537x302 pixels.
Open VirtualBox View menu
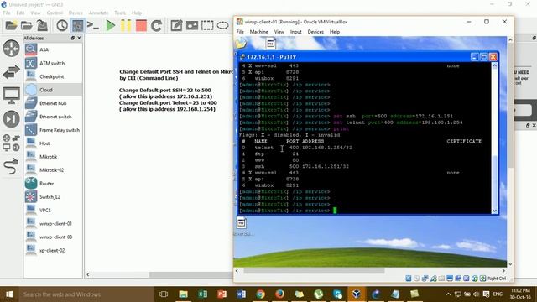pos(279,32)
